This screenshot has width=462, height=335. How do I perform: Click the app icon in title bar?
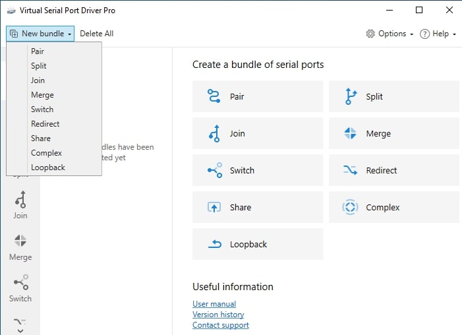tap(11, 11)
